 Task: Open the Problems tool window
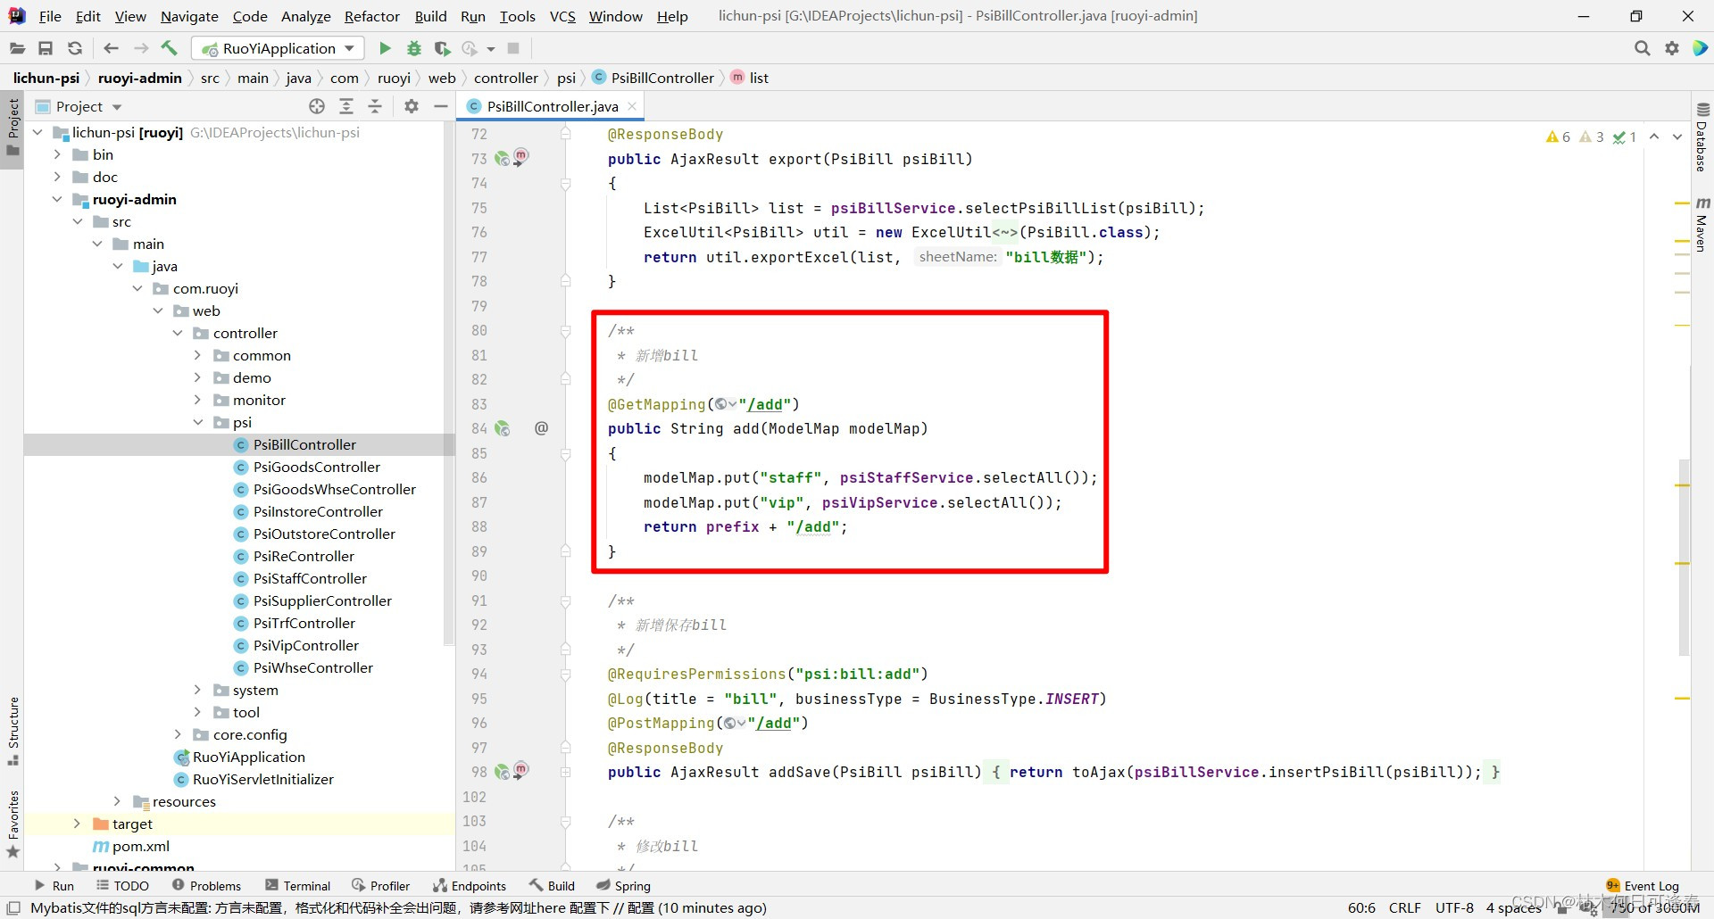pos(206,886)
